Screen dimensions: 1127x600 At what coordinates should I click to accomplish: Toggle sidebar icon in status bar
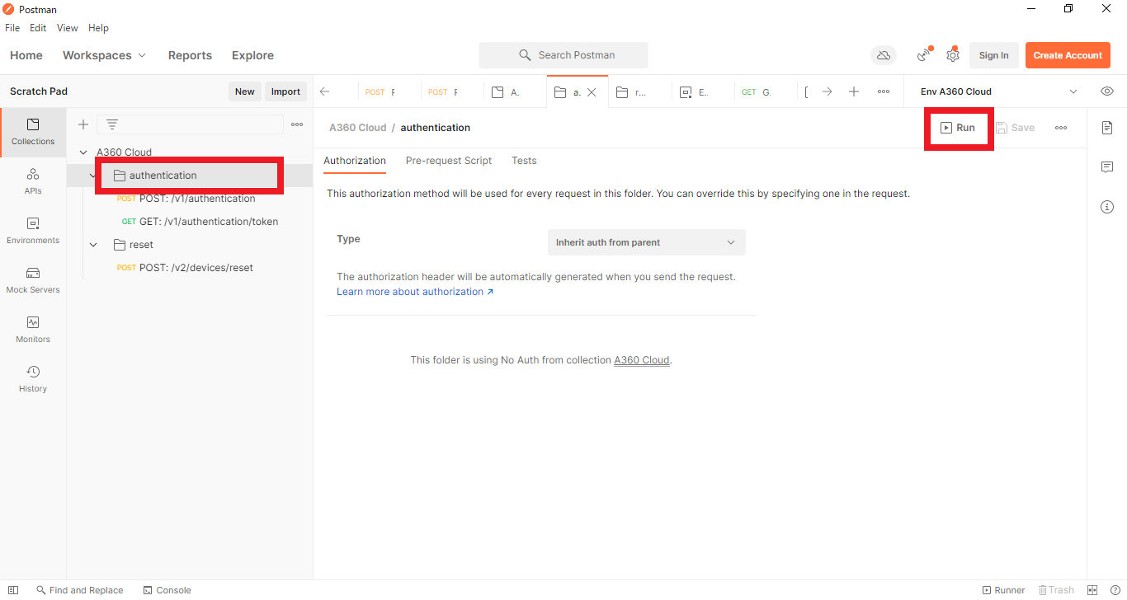click(x=13, y=590)
